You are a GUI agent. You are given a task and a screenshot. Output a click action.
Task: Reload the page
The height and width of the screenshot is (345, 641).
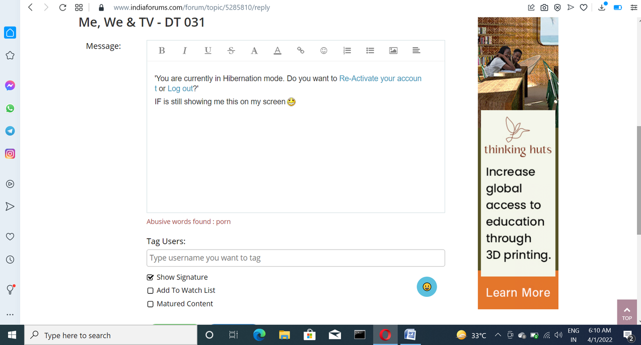tap(63, 8)
